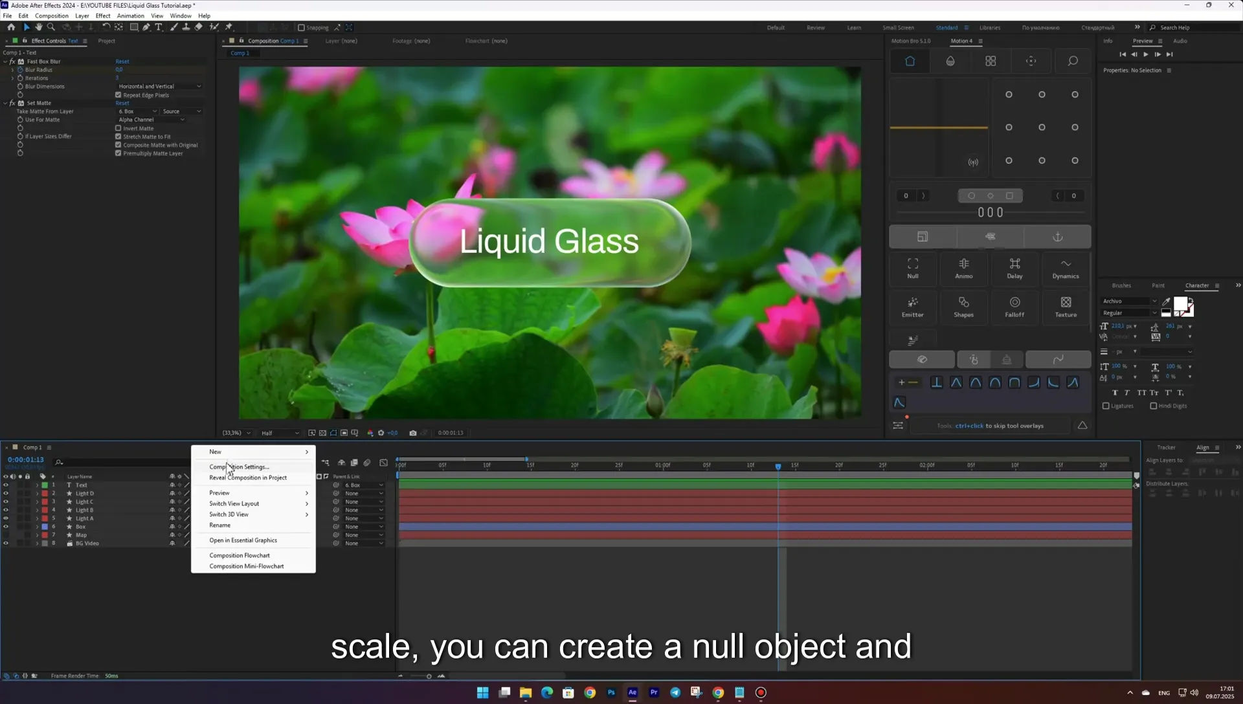Open the Effect menu in menu bar

(x=103, y=16)
